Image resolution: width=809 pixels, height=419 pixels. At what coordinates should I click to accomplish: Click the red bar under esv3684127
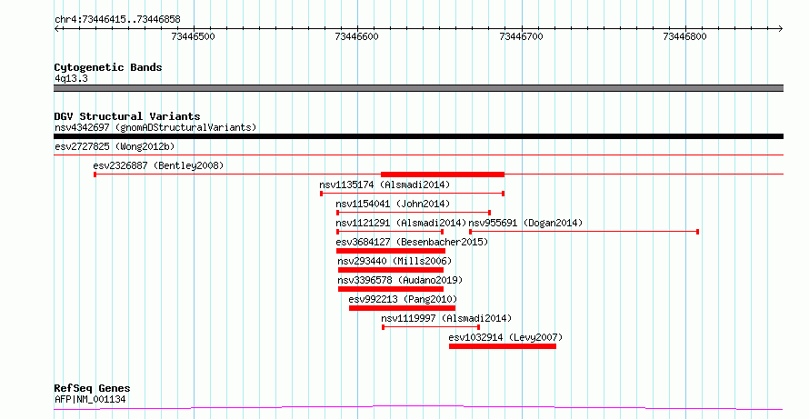coord(391,251)
